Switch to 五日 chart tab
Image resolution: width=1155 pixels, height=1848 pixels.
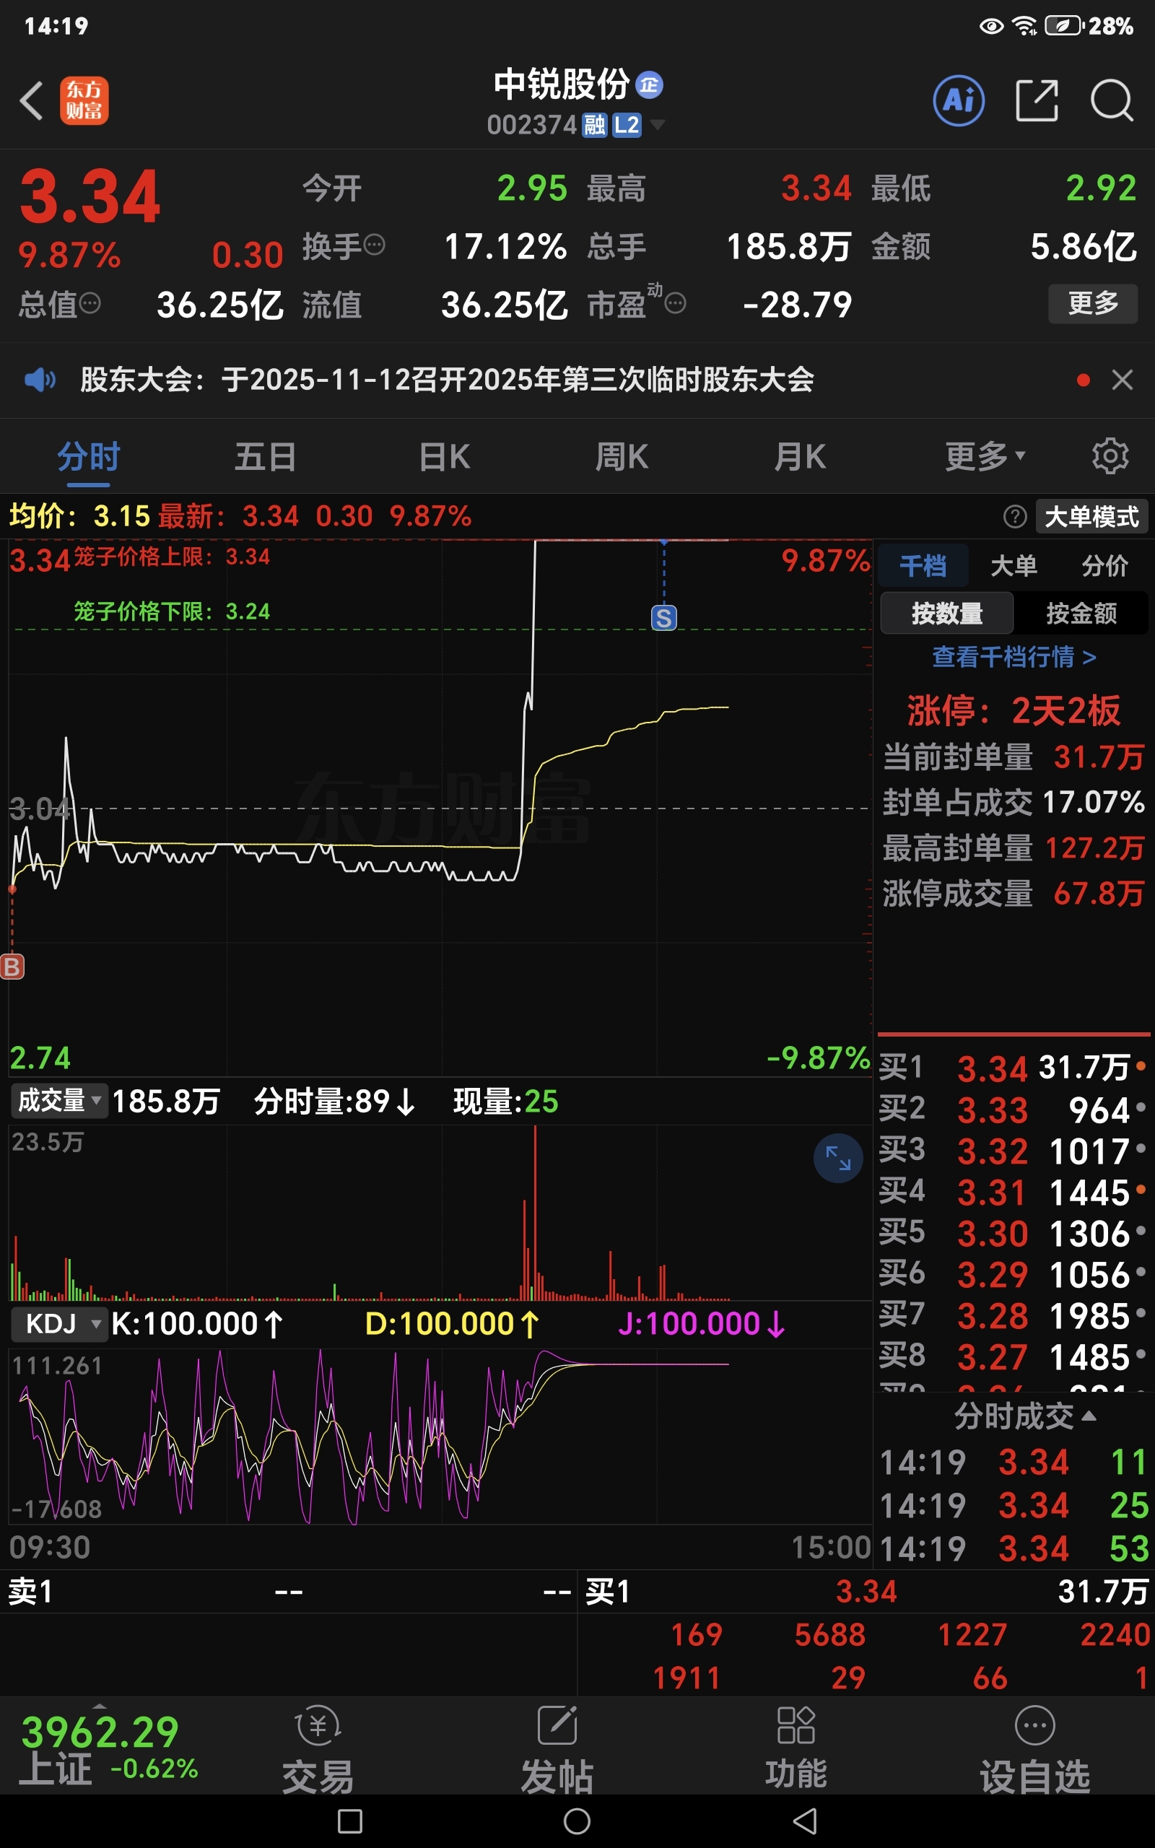coord(266,458)
